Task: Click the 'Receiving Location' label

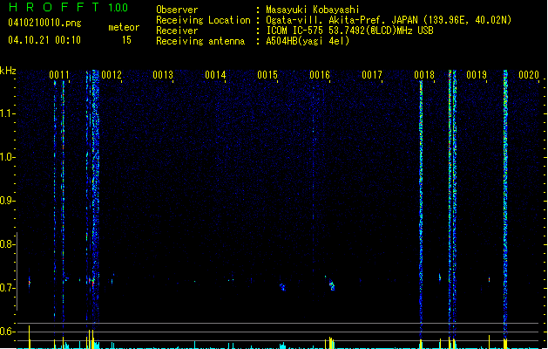Action: click(x=203, y=20)
